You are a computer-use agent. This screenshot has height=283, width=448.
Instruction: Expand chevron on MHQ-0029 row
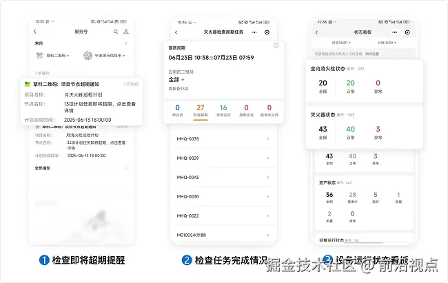[267, 158]
